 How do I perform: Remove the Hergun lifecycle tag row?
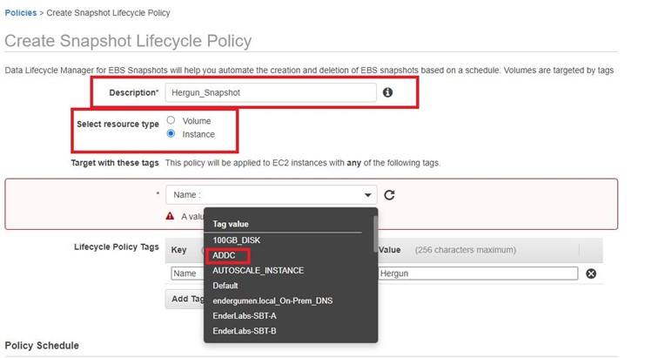tap(591, 274)
